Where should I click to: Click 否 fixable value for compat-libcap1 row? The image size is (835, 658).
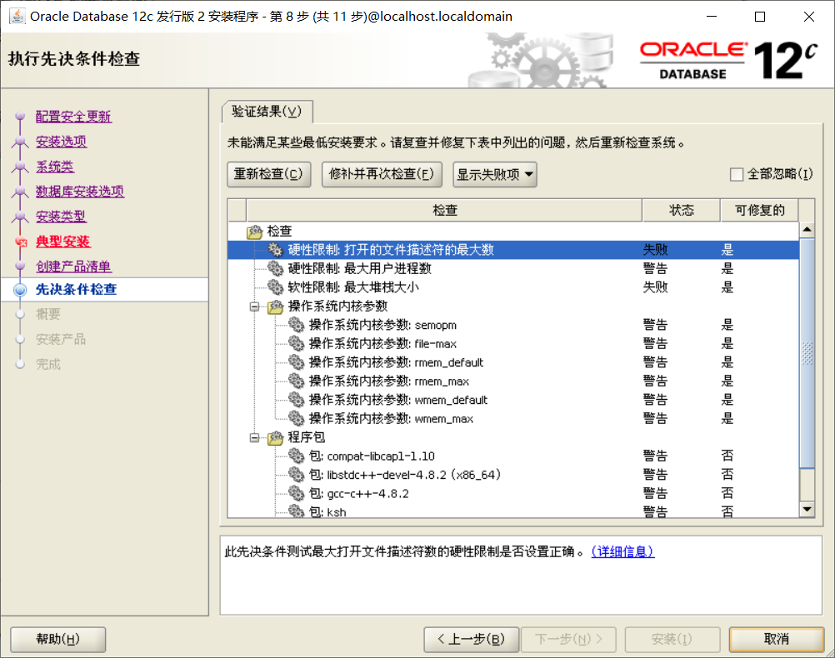point(727,456)
